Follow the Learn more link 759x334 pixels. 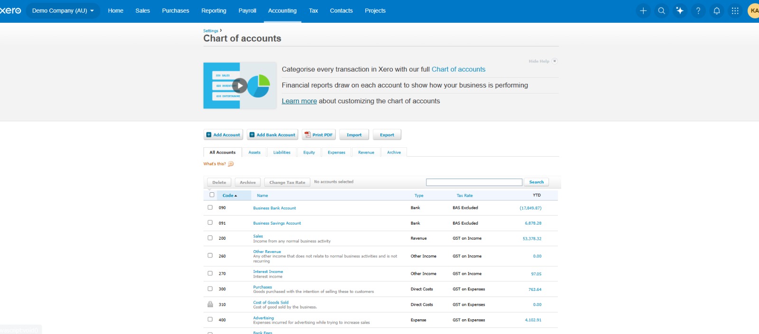pos(299,101)
